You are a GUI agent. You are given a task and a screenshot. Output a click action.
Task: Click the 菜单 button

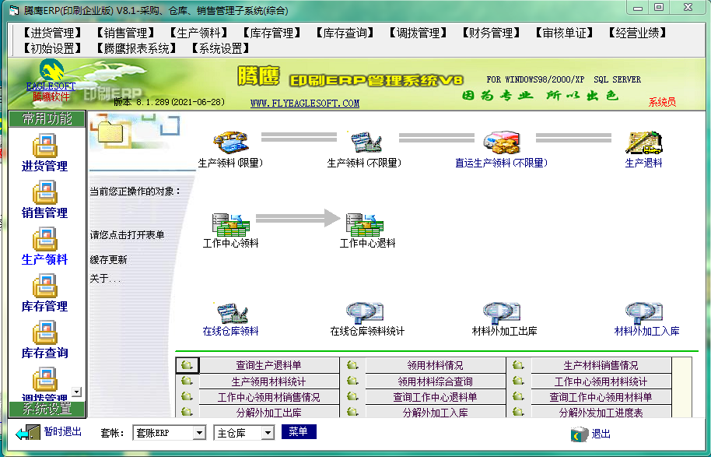(299, 431)
